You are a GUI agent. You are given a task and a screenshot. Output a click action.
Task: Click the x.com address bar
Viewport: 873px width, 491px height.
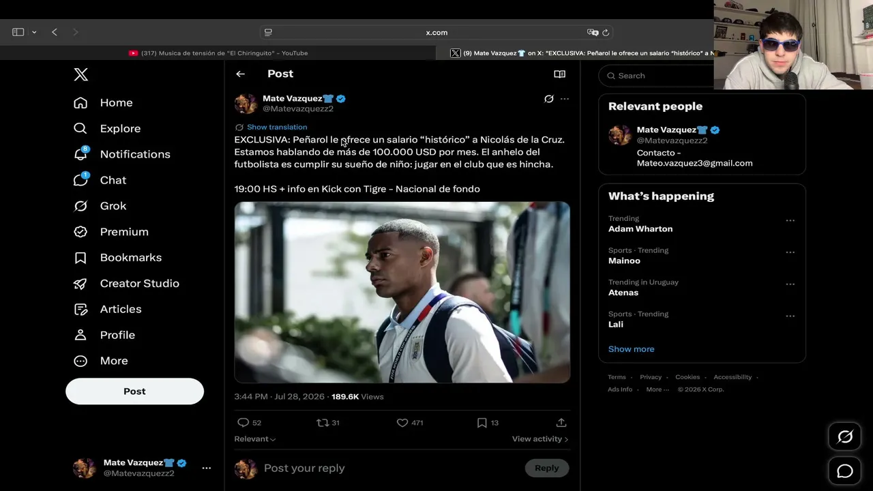pos(436,32)
